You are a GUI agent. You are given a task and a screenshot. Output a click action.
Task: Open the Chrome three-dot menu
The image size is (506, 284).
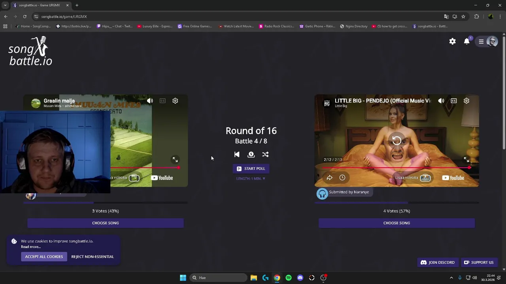500,17
